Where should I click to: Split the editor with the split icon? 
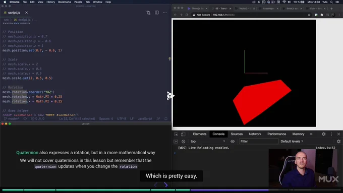pyautogui.click(x=157, y=13)
